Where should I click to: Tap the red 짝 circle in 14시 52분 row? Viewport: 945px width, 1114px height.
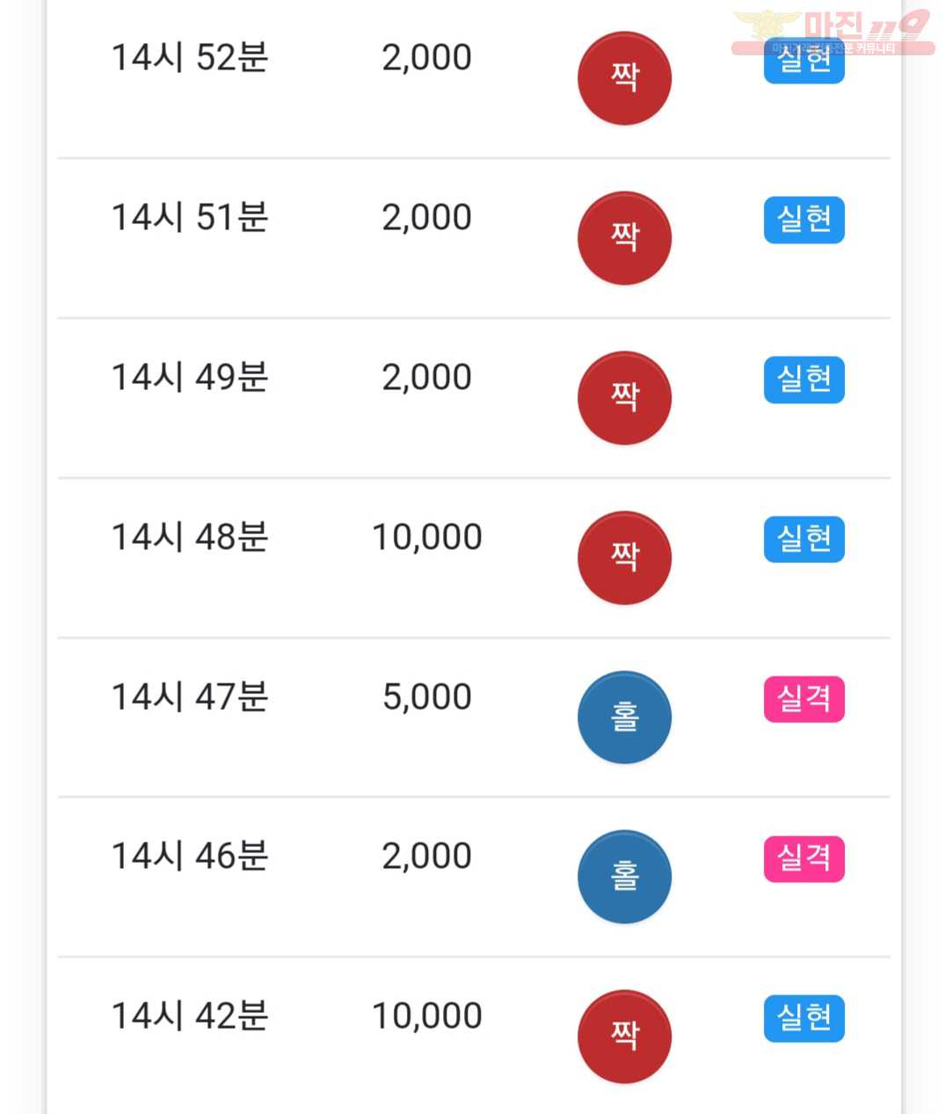[624, 78]
